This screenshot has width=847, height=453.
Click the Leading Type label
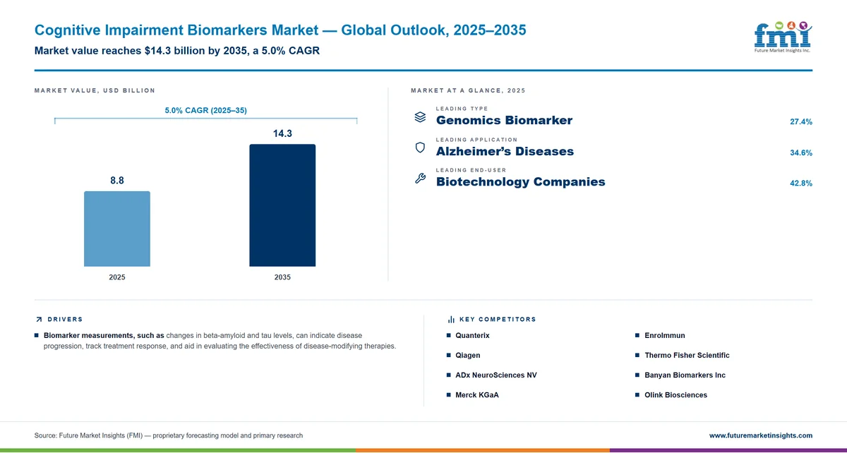[x=462, y=109]
